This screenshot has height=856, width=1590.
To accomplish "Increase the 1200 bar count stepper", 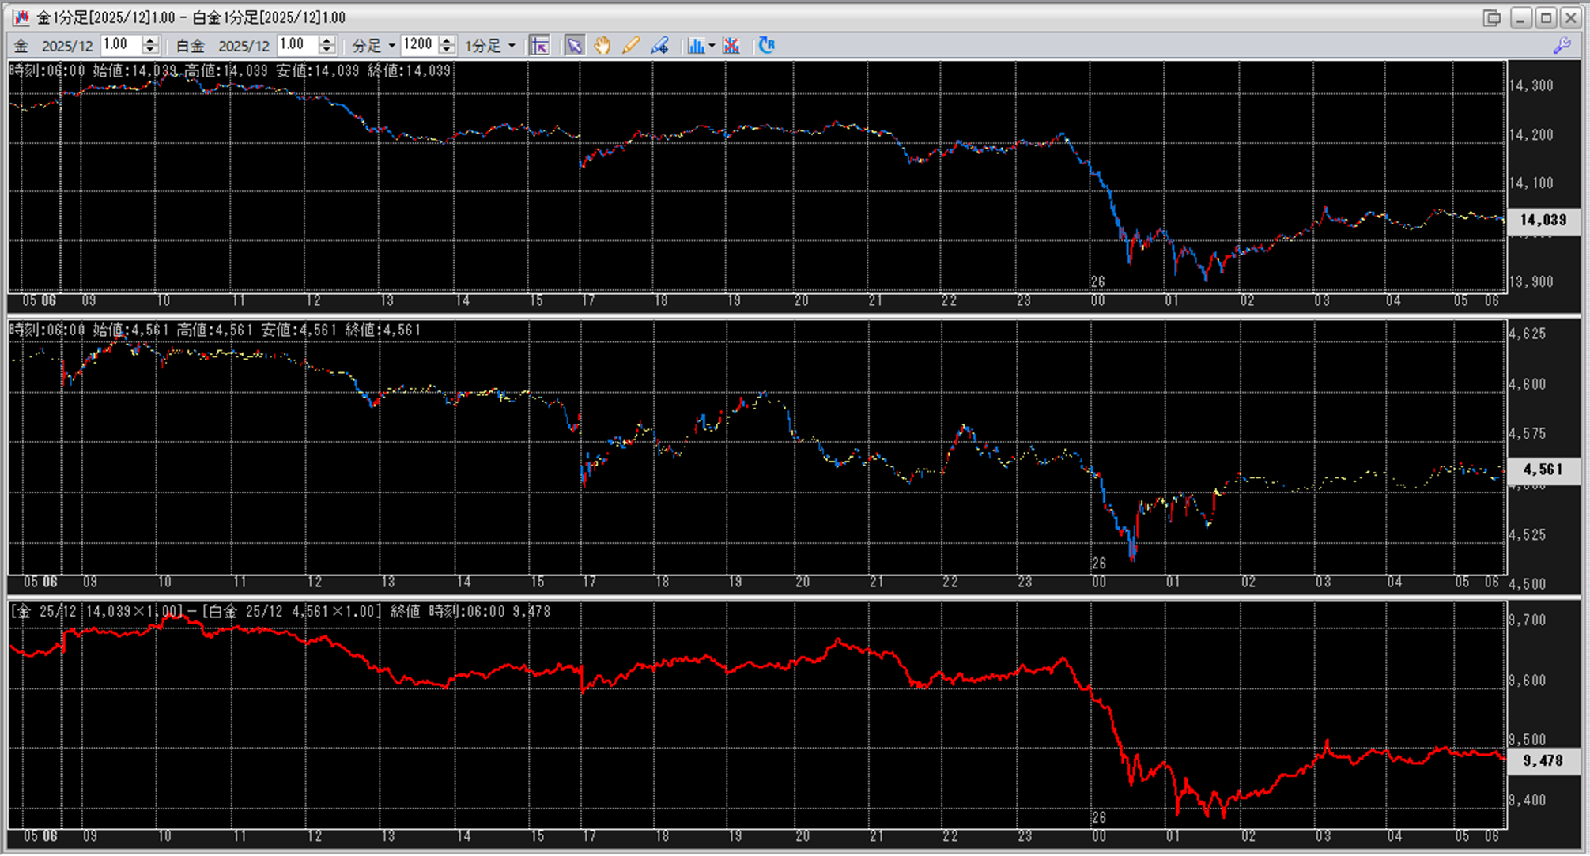I will (448, 40).
